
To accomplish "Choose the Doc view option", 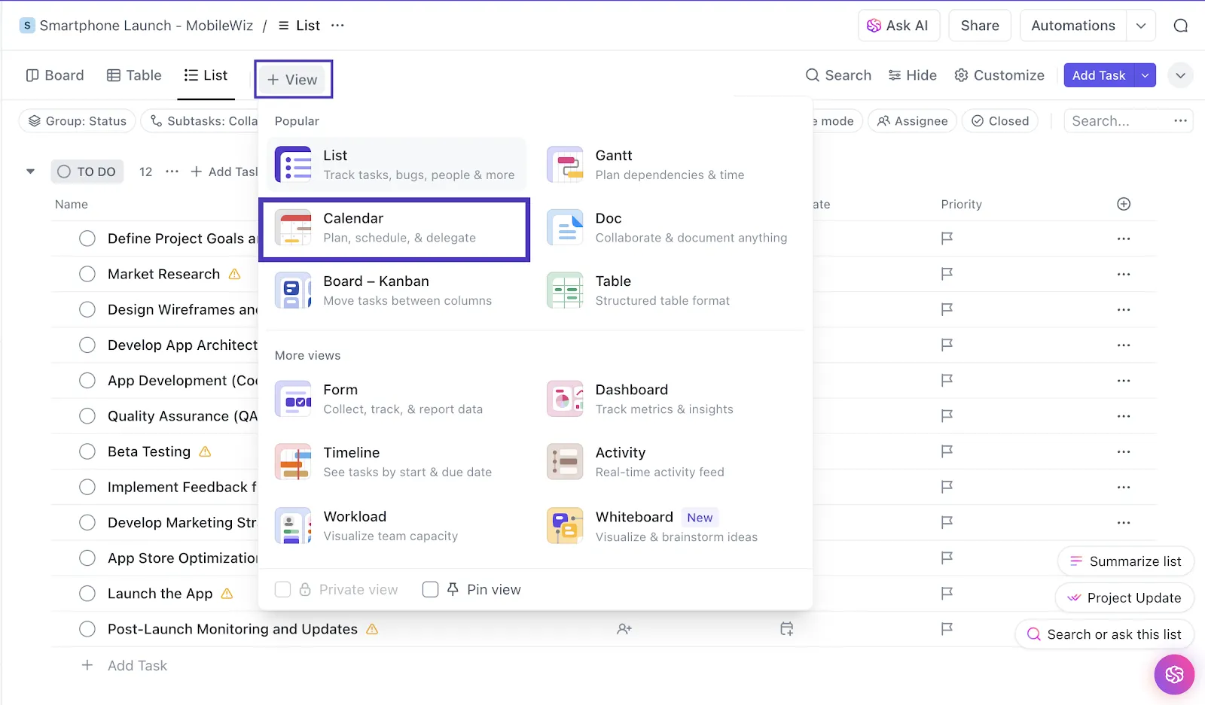I will pos(669,227).
